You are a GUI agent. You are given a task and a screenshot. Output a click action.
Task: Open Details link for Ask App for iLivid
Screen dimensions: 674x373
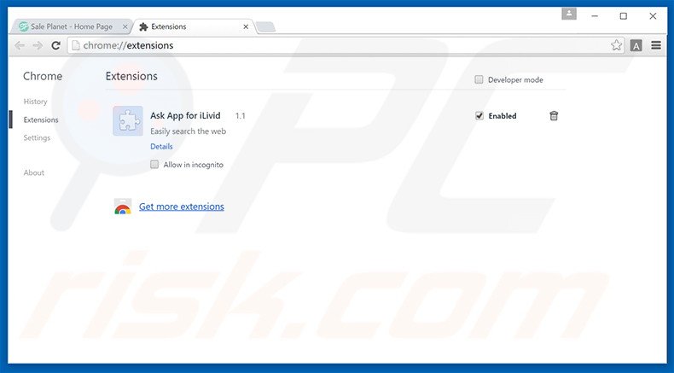(161, 146)
